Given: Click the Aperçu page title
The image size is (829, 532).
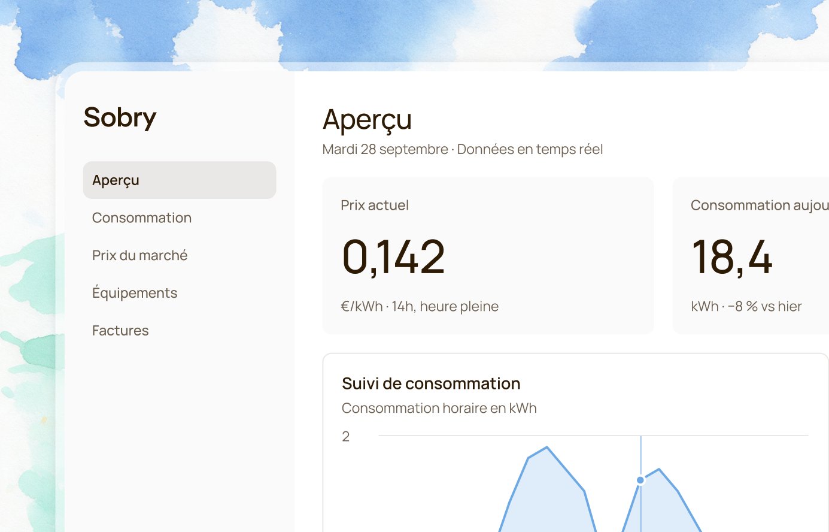Looking at the screenshot, I should point(367,120).
